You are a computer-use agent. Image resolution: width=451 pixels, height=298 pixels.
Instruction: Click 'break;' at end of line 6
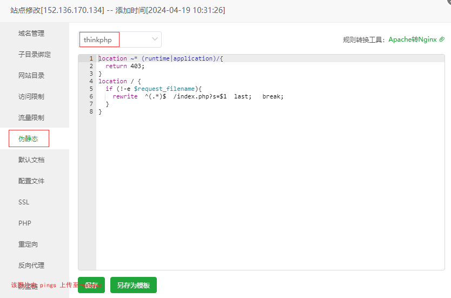[x=273, y=96]
